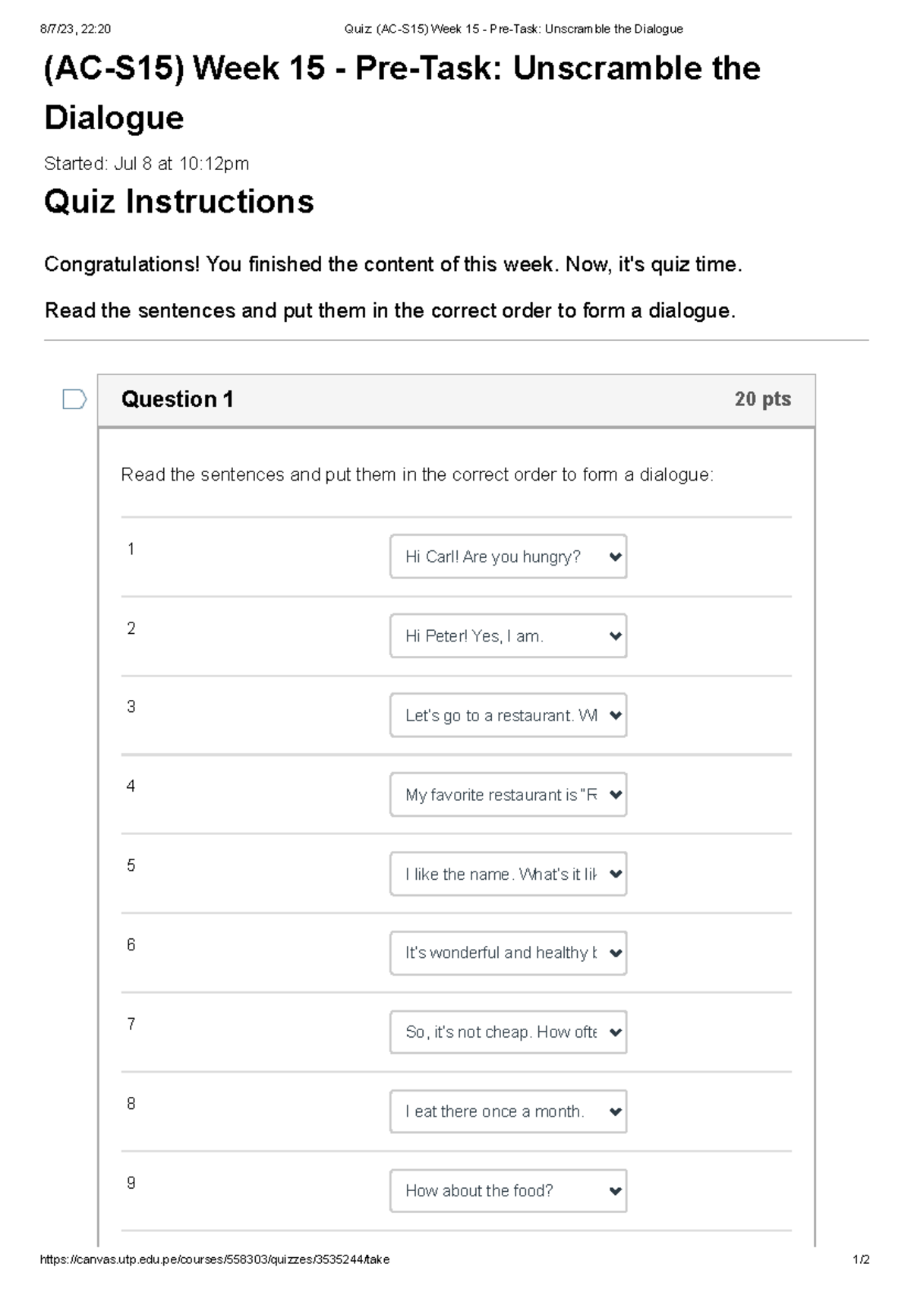Image resolution: width=911 pixels, height=1289 pixels.
Task: Click the chevron arrow on row 2 dropdown
Action: tap(616, 636)
